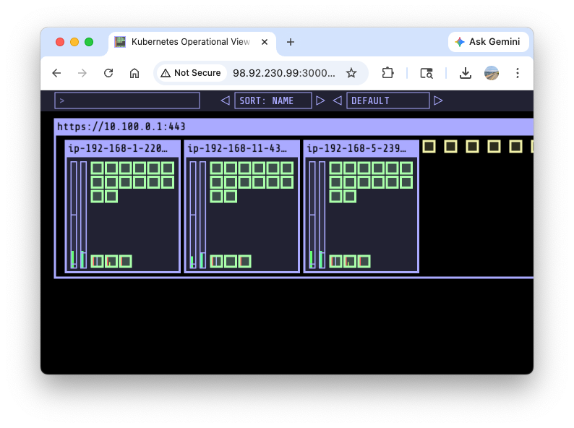Click the first green pod in node ip-192-168-1-220
The width and height of the screenshot is (574, 428).
(x=98, y=168)
